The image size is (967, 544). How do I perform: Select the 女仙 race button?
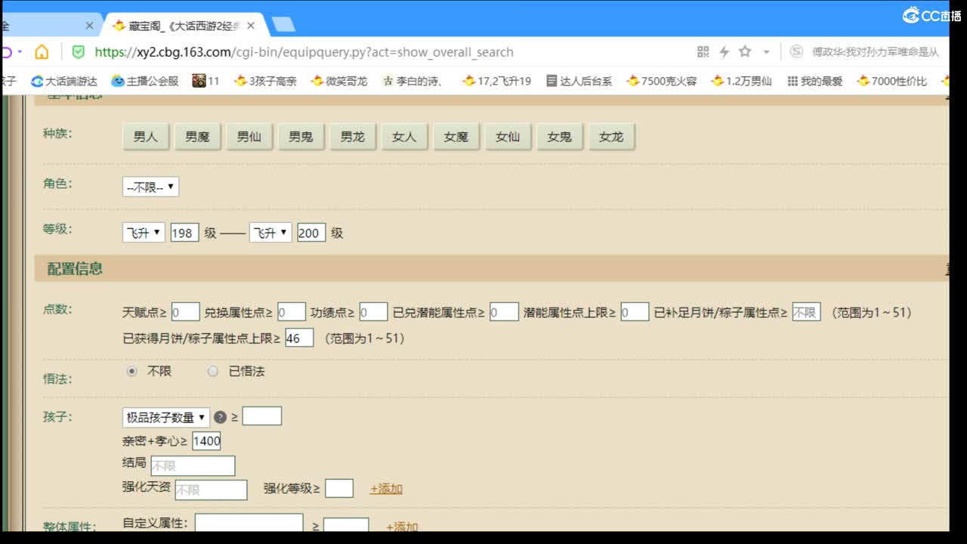508,138
